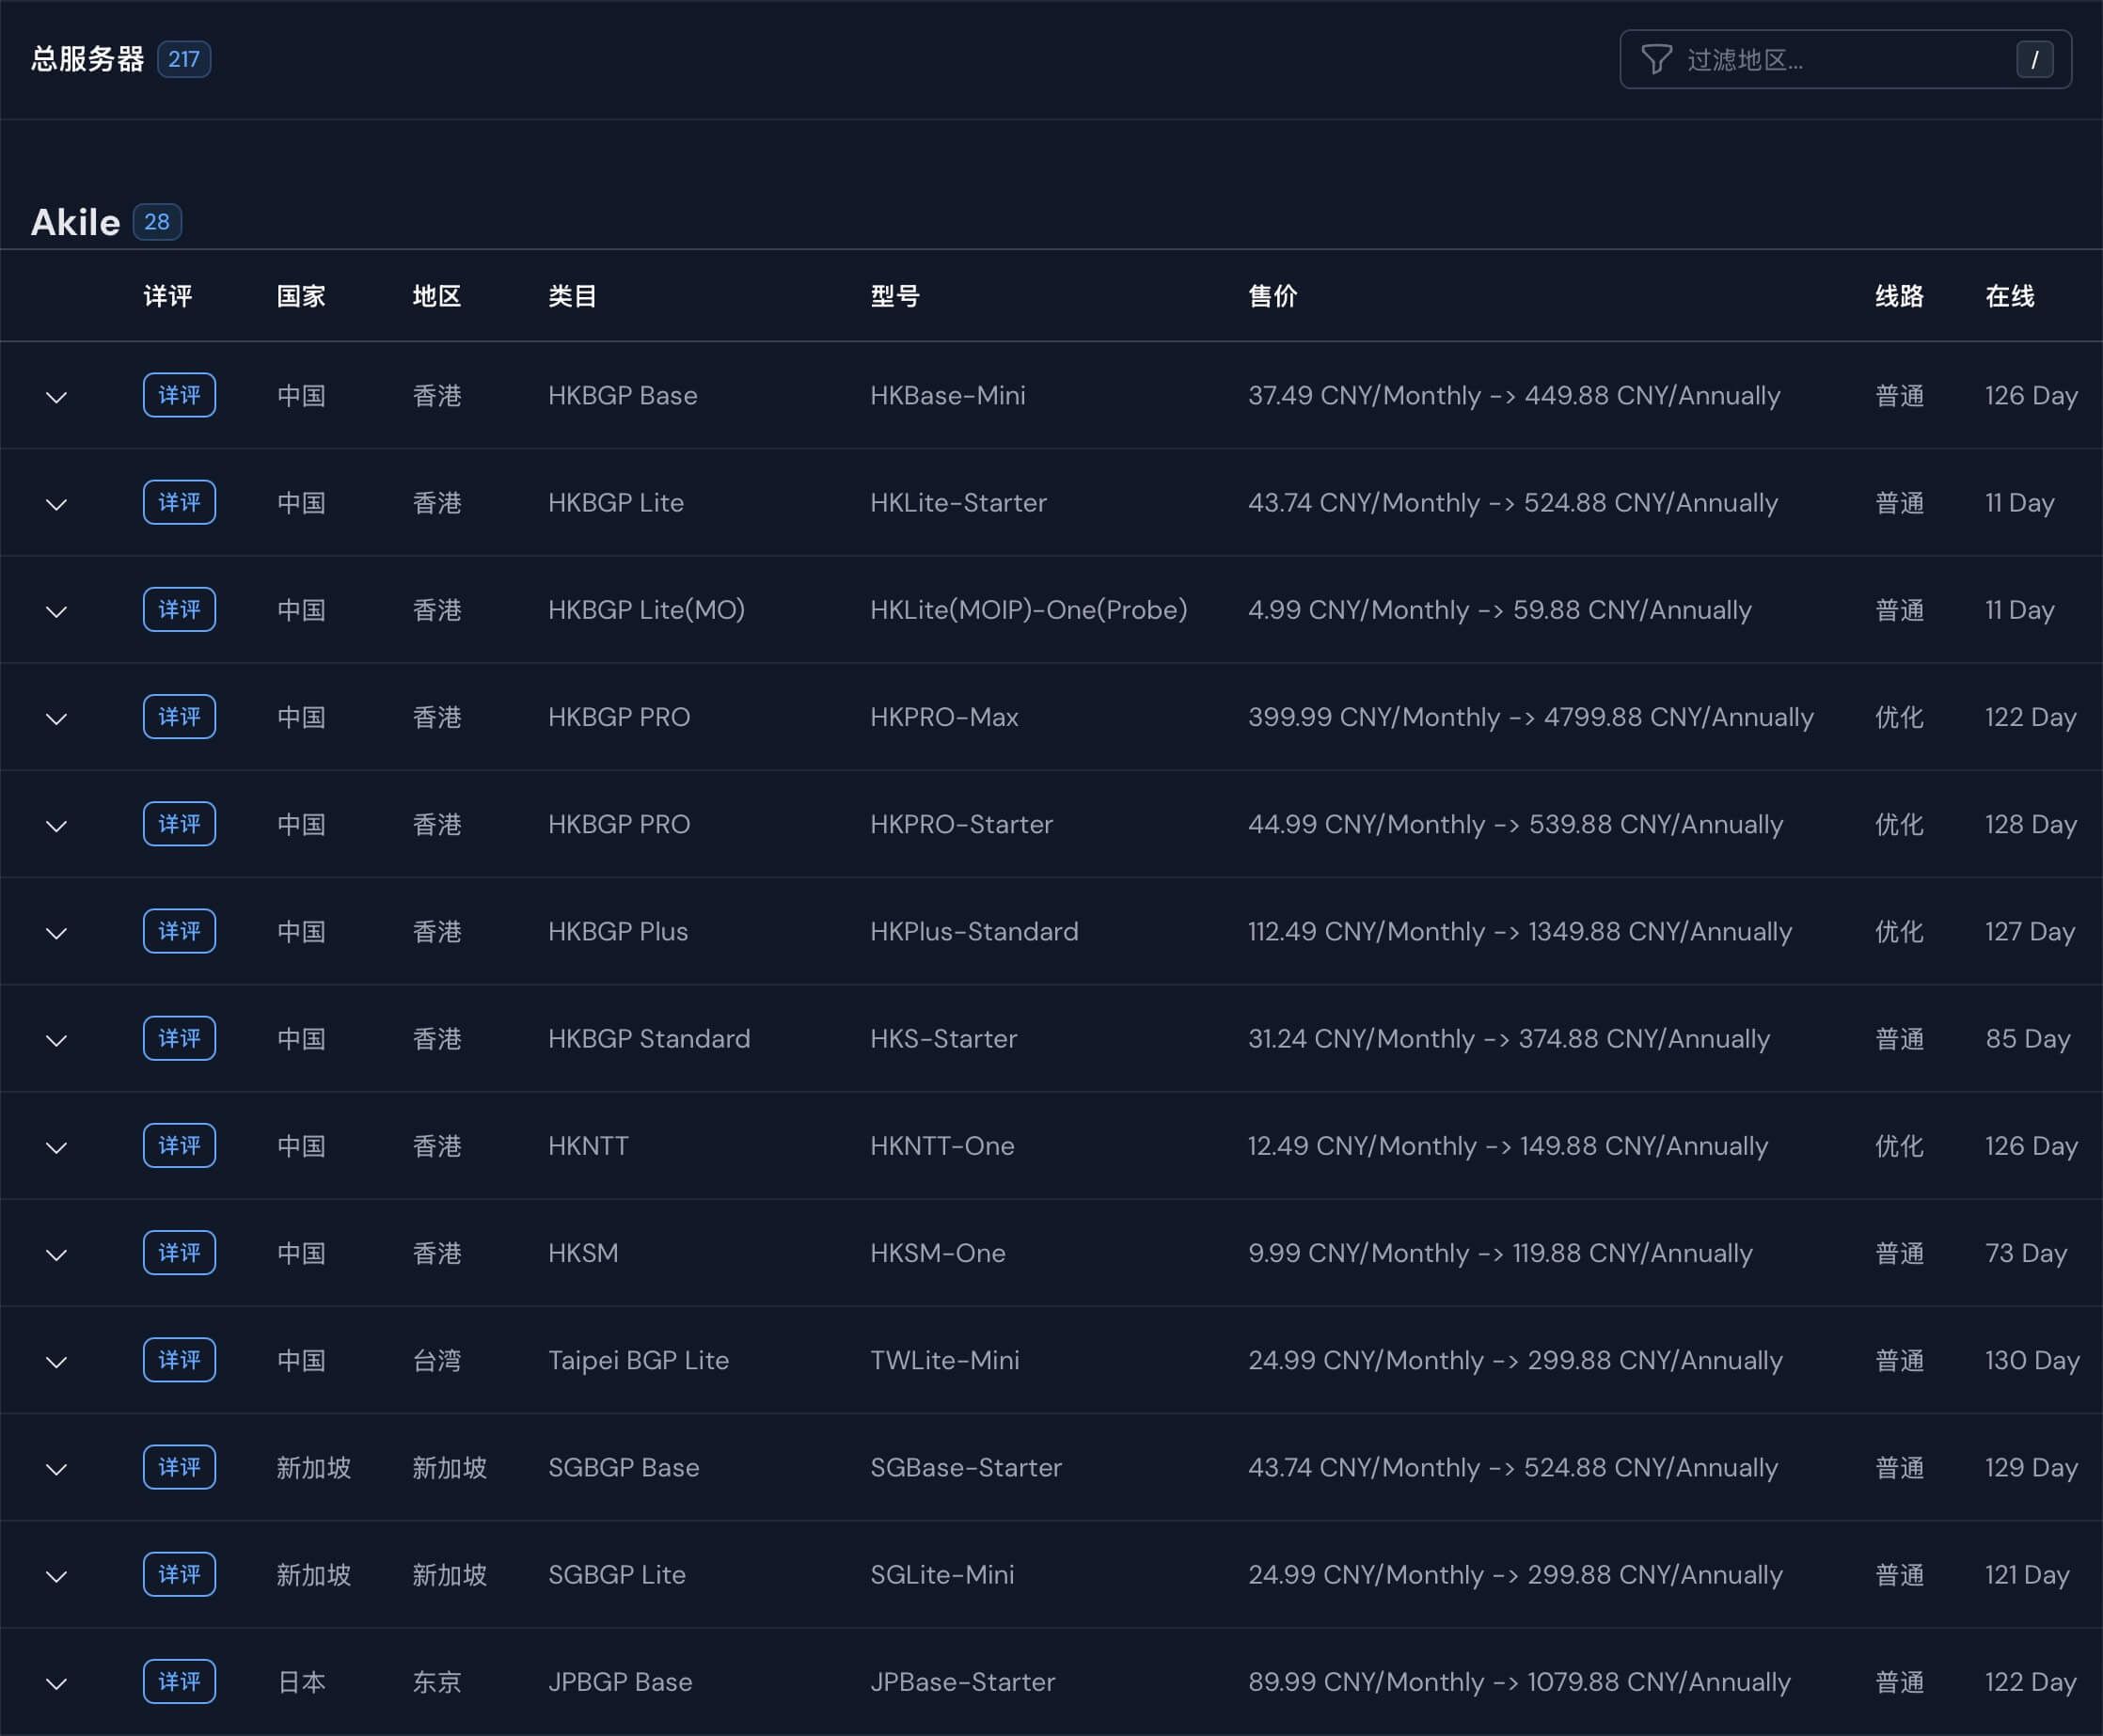Expand the TWLite-Mini row

point(57,1361)
